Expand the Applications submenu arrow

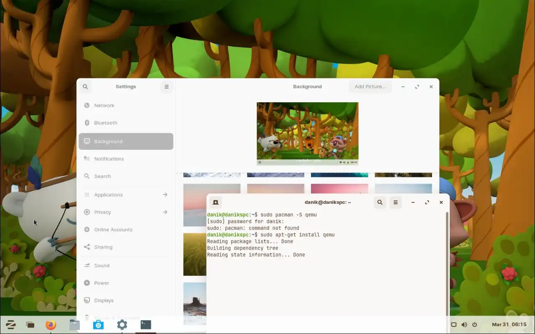(x=165, y=195)
